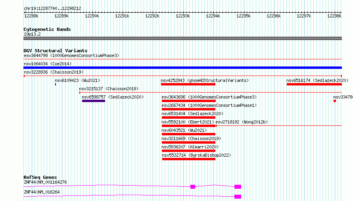Open nsv4252843 (gnomADStructuralVariants) label

(205, 80)
